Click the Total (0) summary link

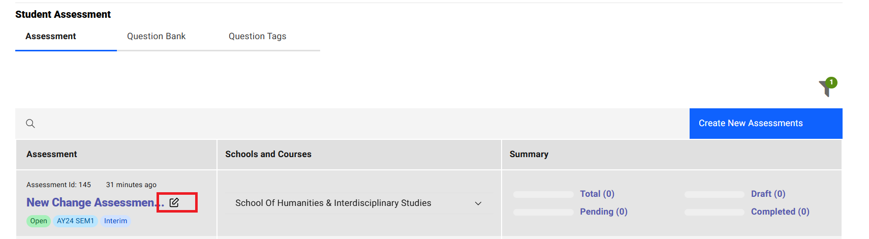pos(597,194)
